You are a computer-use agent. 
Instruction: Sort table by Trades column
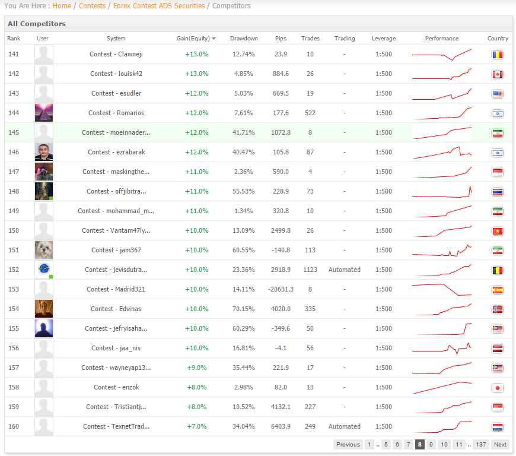310,38
